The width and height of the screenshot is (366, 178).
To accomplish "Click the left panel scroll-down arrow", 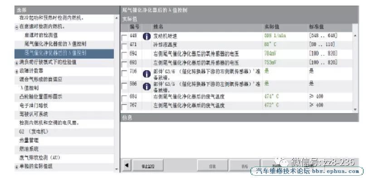I will 117,169.
